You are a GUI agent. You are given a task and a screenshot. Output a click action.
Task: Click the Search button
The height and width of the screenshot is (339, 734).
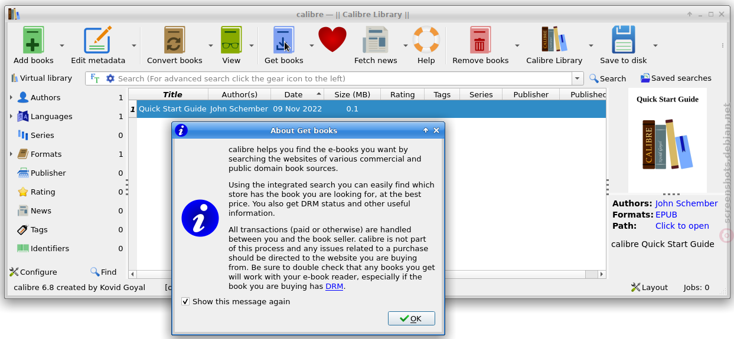coord(608,78)
